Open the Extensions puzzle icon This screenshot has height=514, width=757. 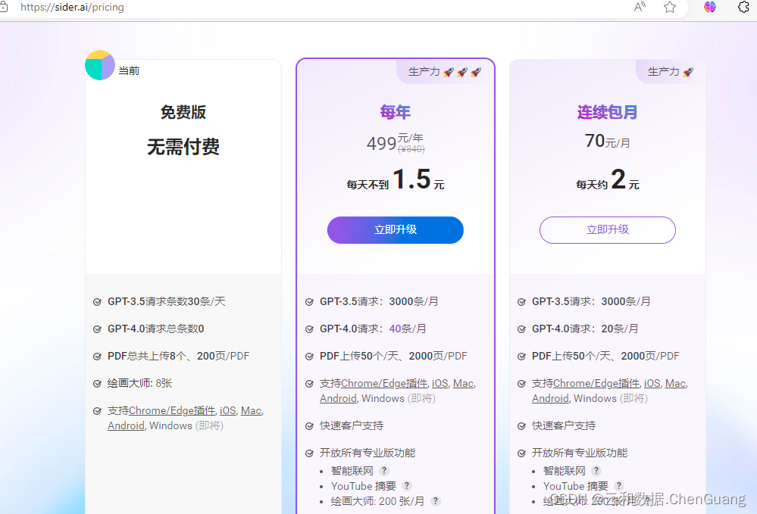(743, 7)
